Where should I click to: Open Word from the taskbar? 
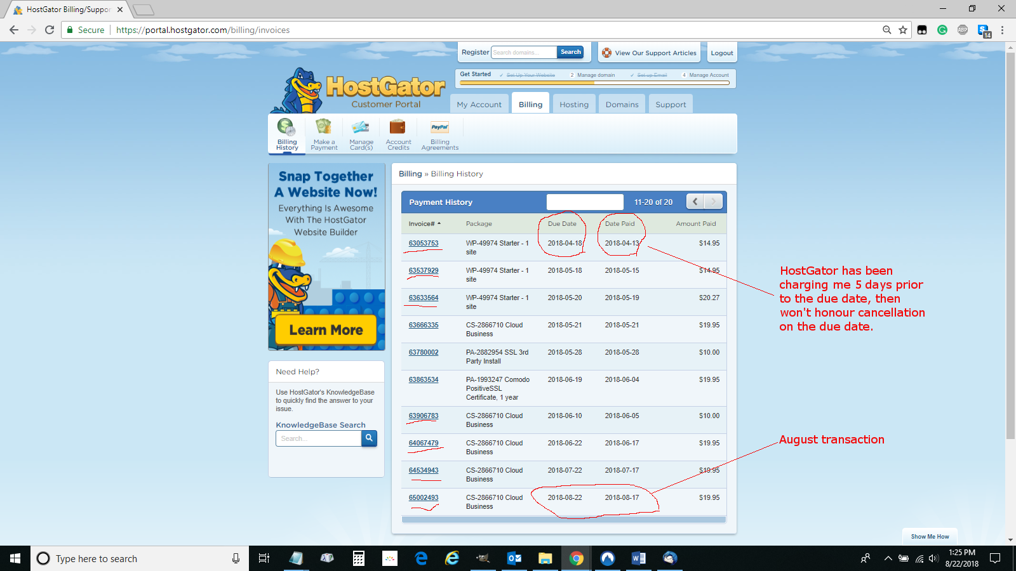point(639,558)
